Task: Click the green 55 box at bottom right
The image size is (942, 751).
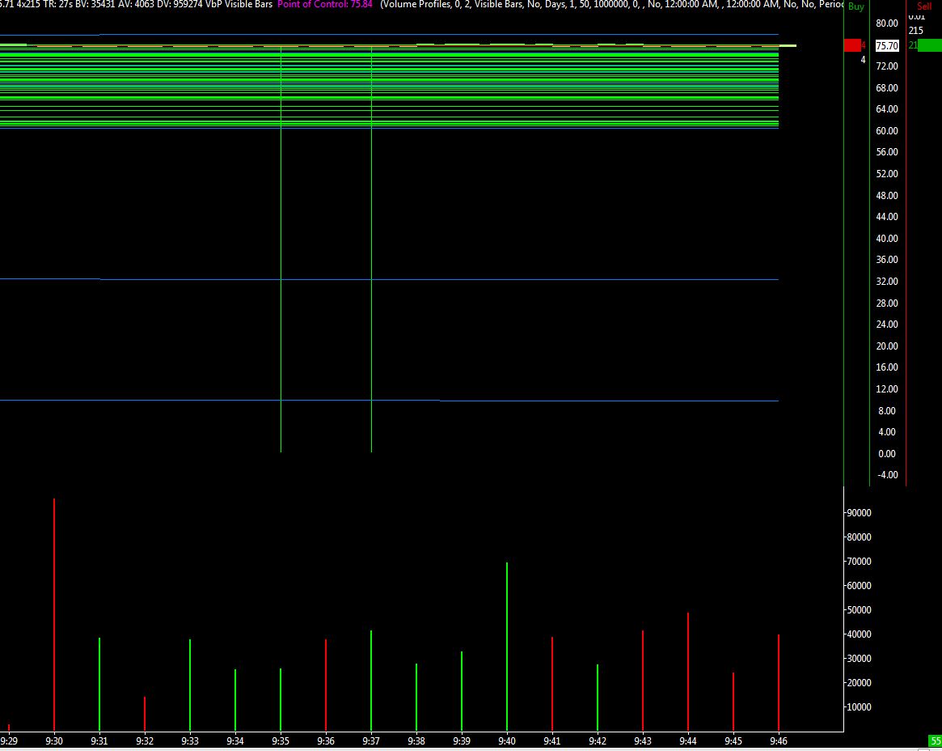Action: click(936, 741)
